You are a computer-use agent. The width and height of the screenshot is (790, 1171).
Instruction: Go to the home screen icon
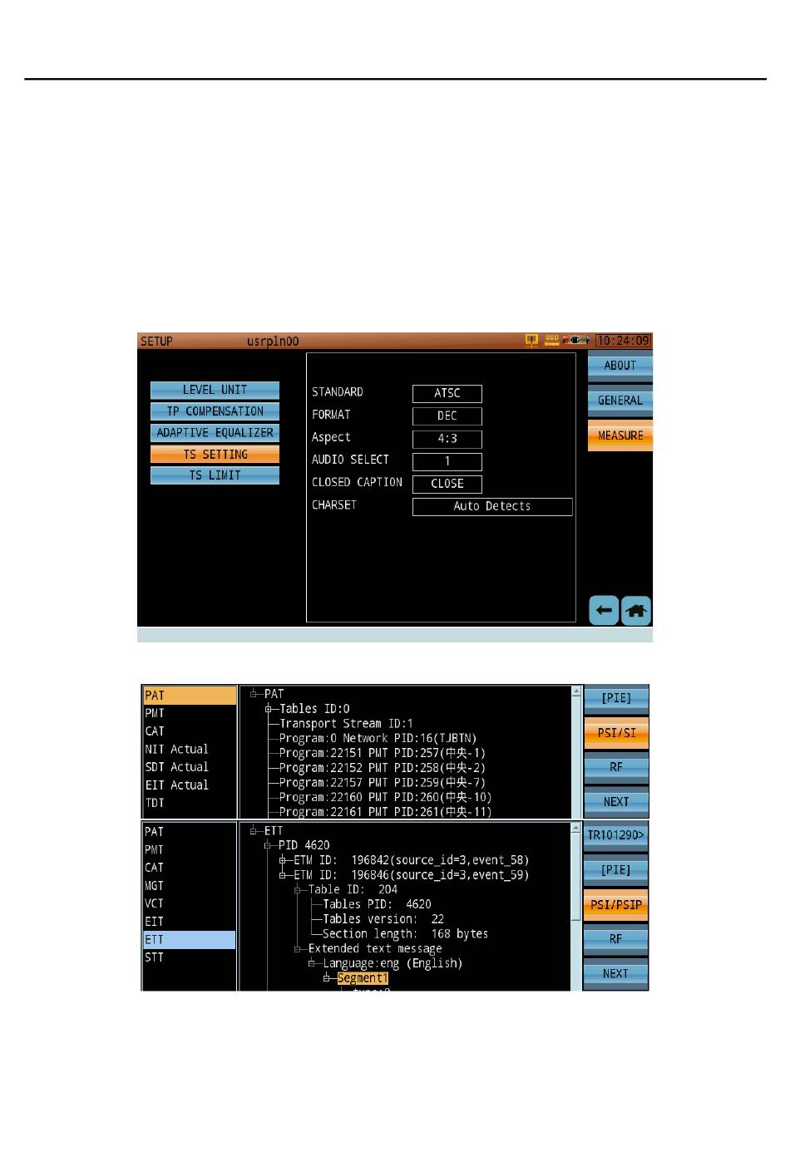click(x=636, y=611)
